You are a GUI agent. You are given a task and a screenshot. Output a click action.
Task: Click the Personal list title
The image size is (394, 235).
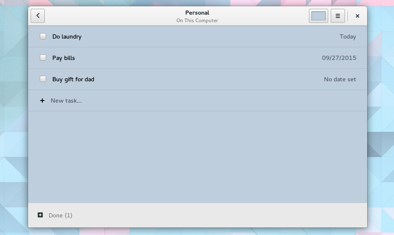point(197,13)
